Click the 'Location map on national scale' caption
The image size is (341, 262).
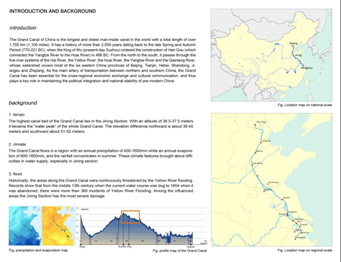pyautogui.click(x=305, y=105)
